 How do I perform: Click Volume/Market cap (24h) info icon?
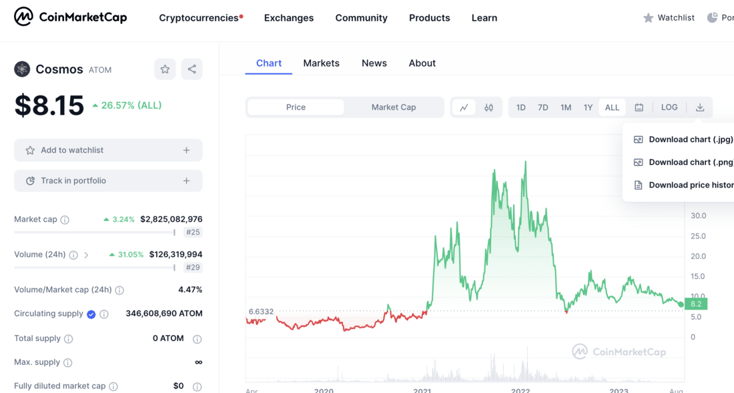point(119,290)
